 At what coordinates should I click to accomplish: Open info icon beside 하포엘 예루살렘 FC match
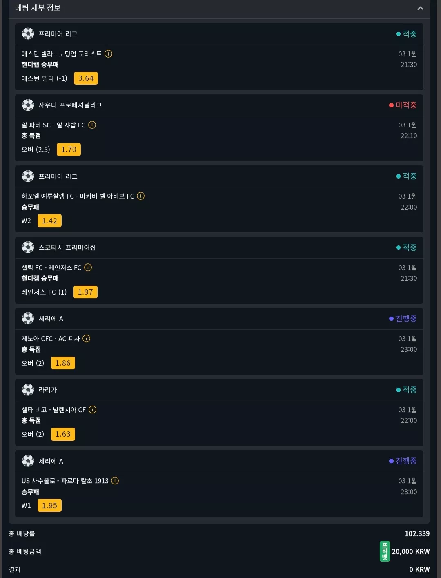(x=141, y=196)
